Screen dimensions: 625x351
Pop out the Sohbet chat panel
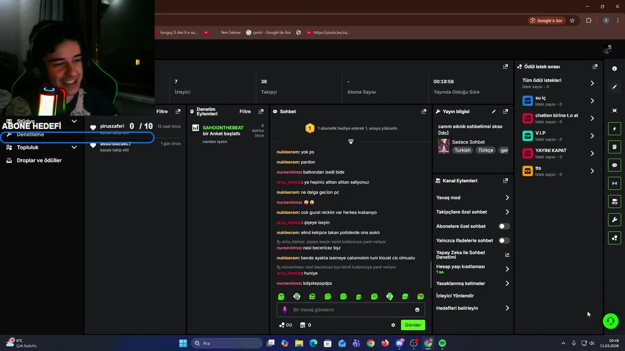(x=423, y=112)
